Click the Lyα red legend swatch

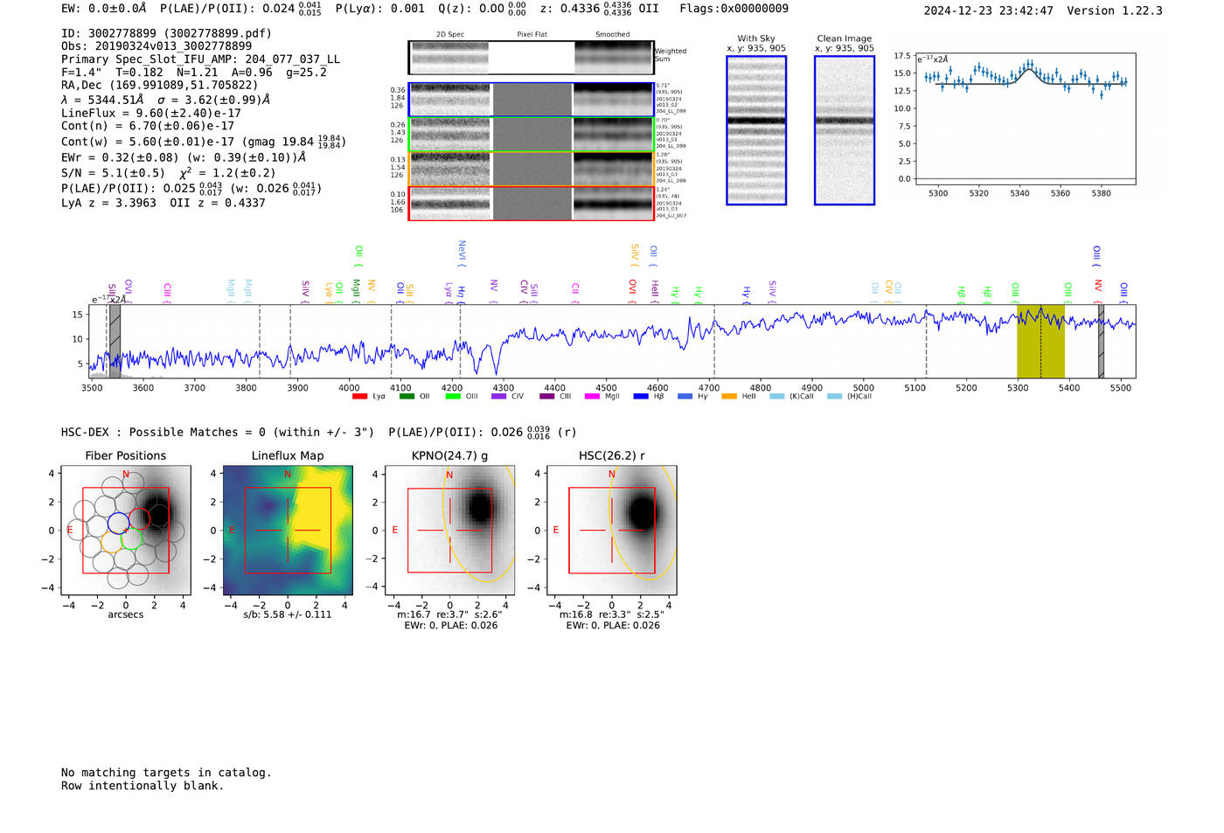359,397
